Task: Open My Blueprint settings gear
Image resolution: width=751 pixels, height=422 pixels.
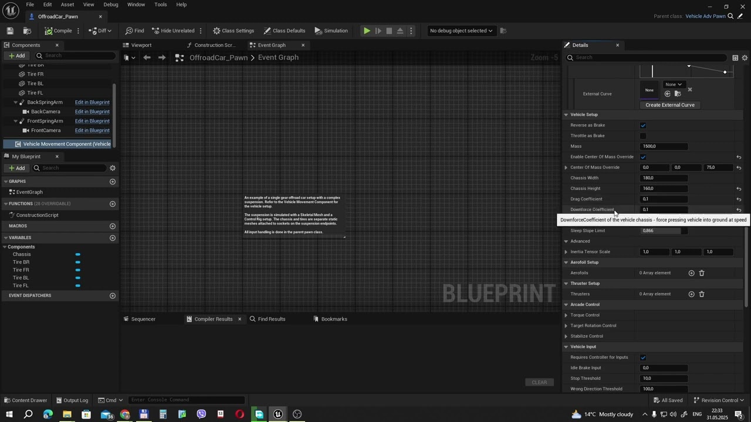Action: (113, 168)
